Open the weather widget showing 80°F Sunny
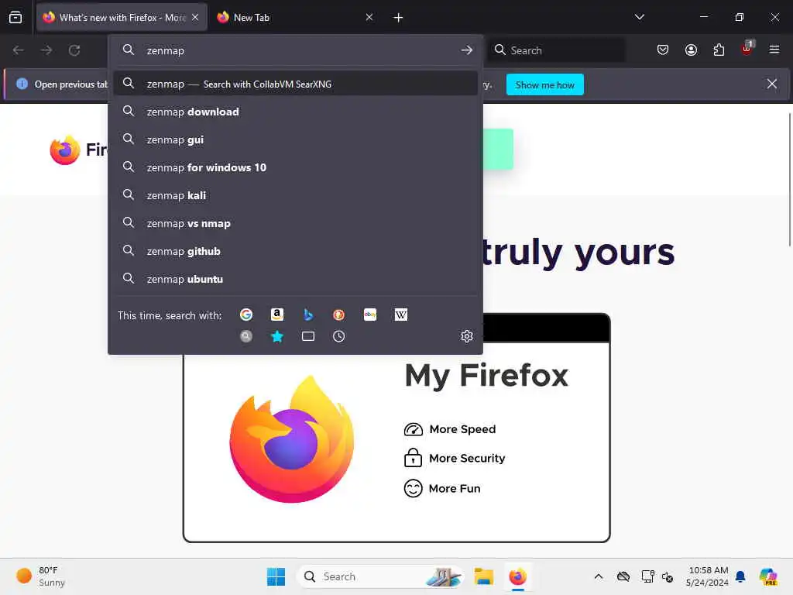 41,576
